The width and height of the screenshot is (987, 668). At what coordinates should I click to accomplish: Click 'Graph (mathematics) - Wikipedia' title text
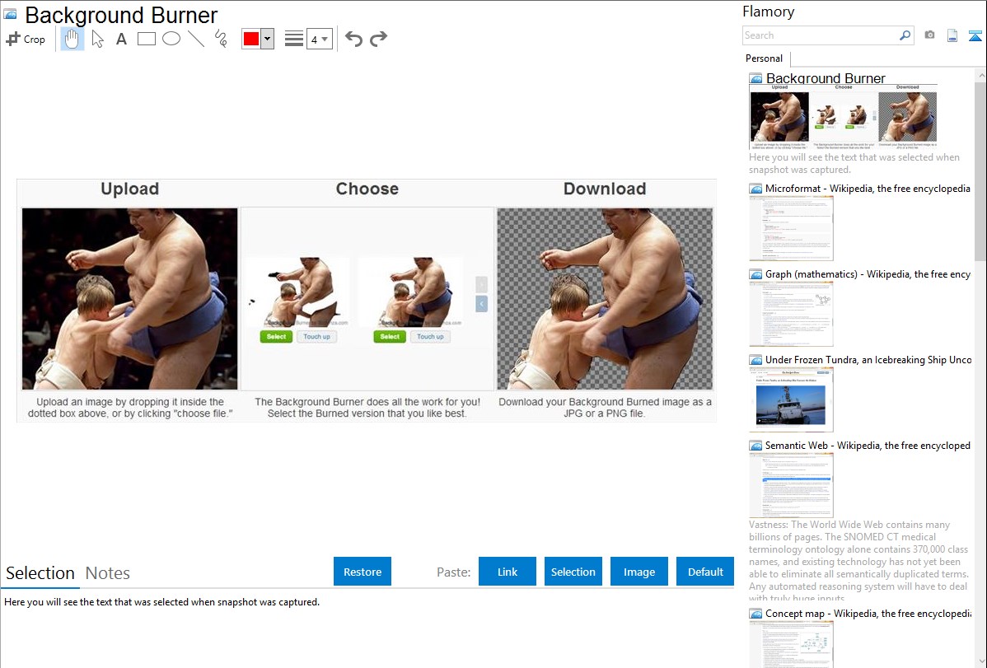[x=868, y=274]
